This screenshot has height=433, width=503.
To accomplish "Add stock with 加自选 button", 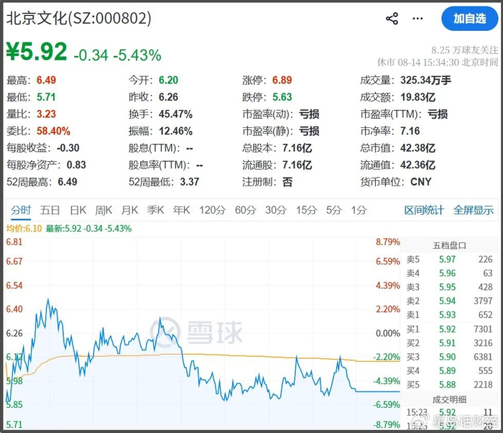I will (470, 19).
